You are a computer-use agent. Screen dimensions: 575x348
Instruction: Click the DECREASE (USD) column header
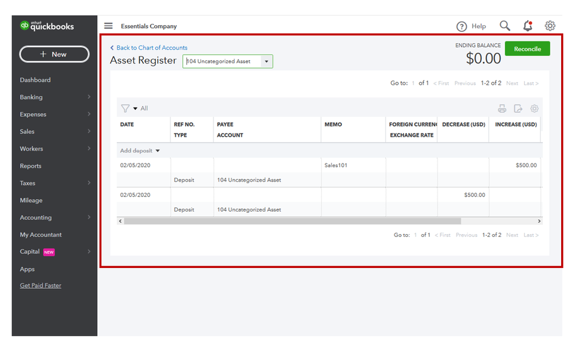463,125
